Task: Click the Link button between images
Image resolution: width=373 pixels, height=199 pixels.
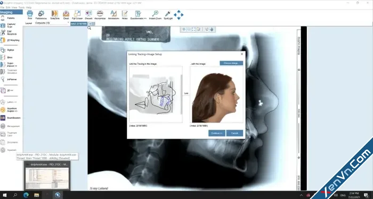Action: pyautogui.click(x=186, y=93)
